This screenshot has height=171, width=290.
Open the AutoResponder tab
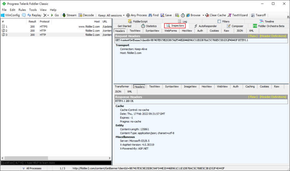click(205, 26)
